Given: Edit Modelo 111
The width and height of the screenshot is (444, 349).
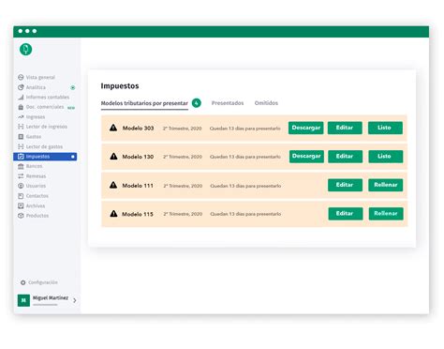Looking at the screenshot, I should 345,185.
